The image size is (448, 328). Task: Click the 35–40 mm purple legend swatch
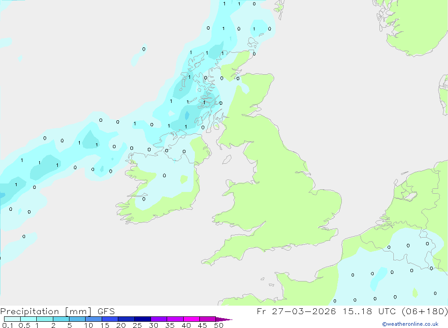[175, 319]
